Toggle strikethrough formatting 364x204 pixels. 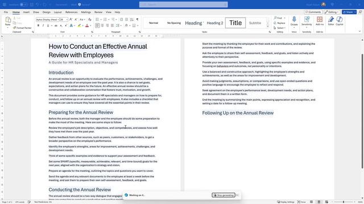tap(56, 25)
